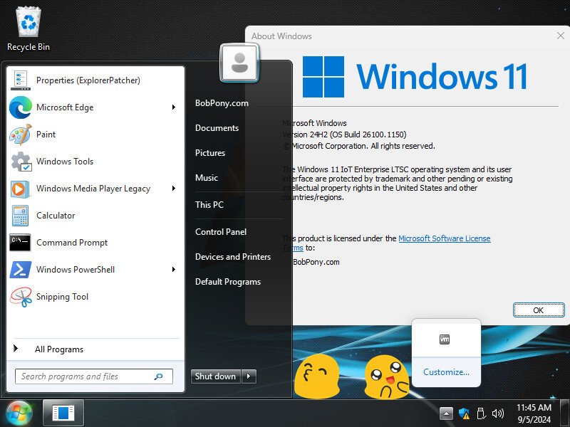Open Documents from Start menu
This screenshot has width=570, height=427.
click(217, 128)
